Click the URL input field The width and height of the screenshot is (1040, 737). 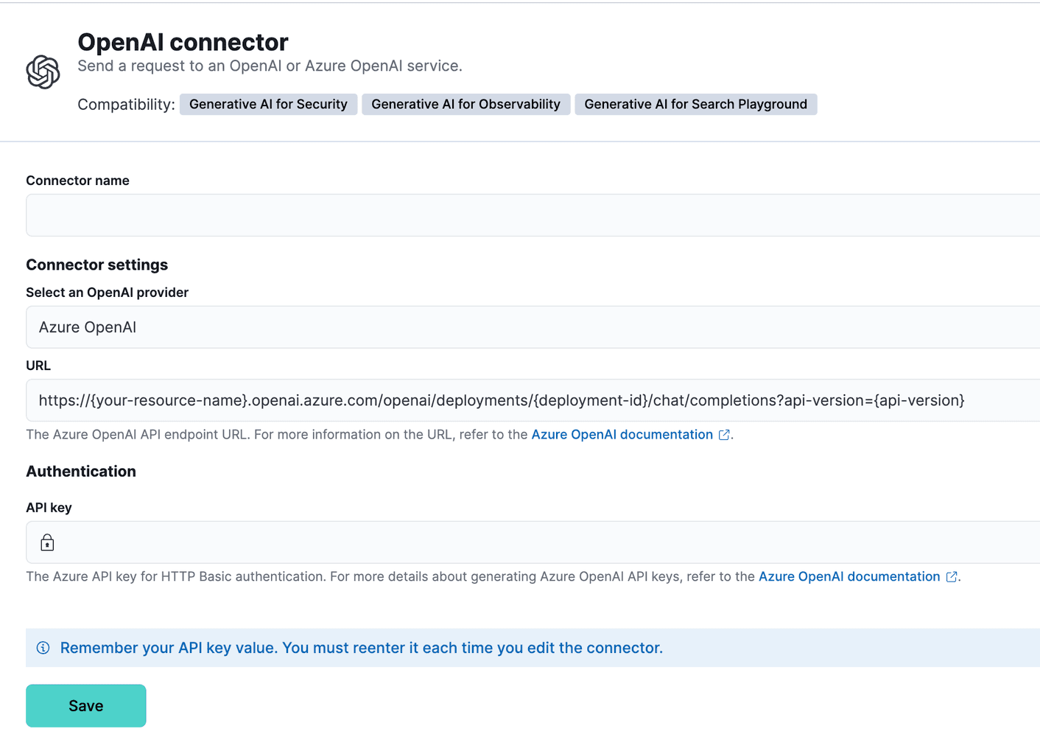tap(516, 400)
